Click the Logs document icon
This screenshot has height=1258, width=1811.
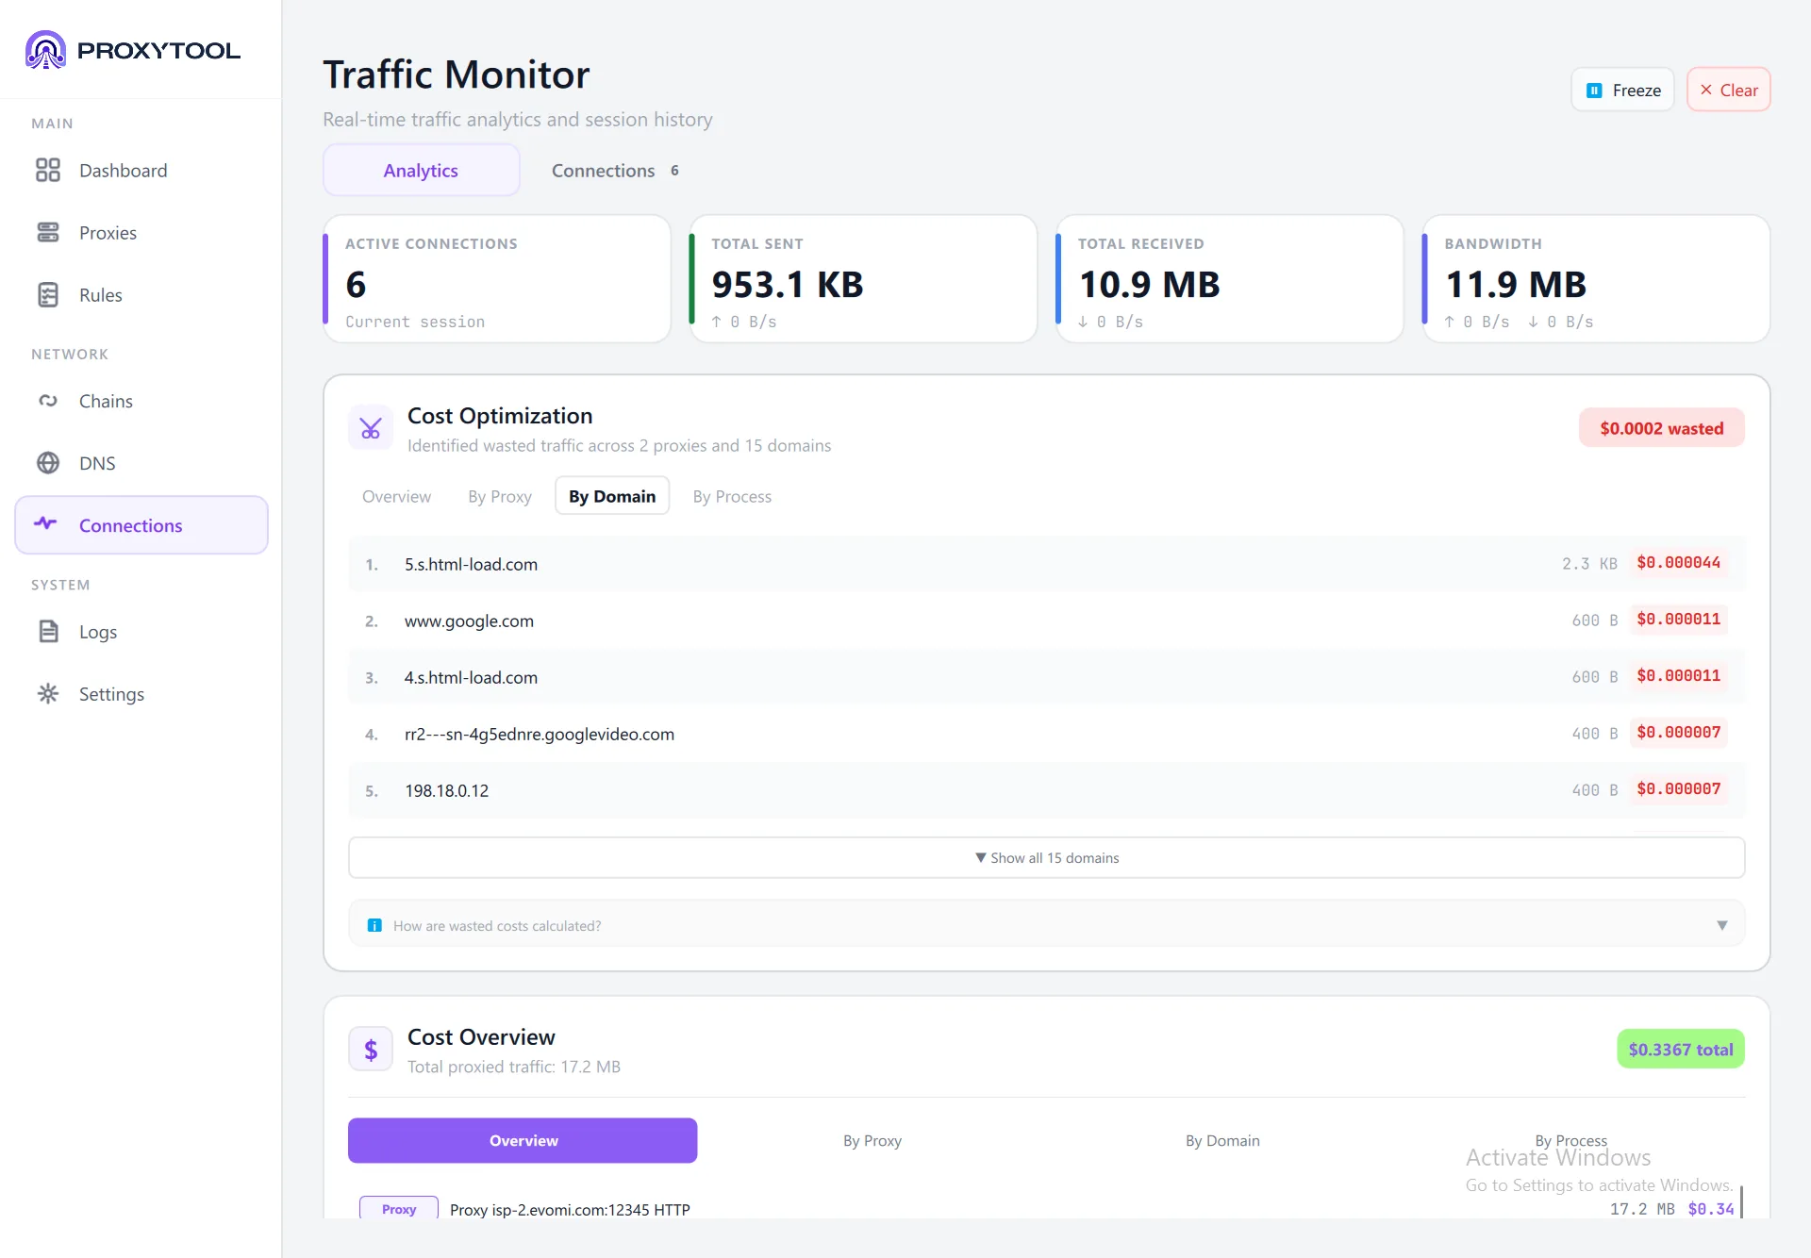pyautogui.click(x=48, y=631)
